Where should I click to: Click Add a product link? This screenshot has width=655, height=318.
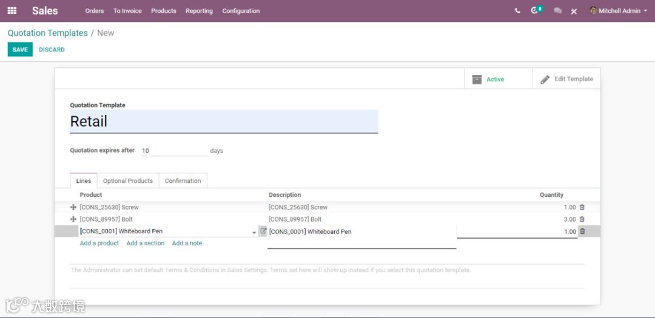99,243
